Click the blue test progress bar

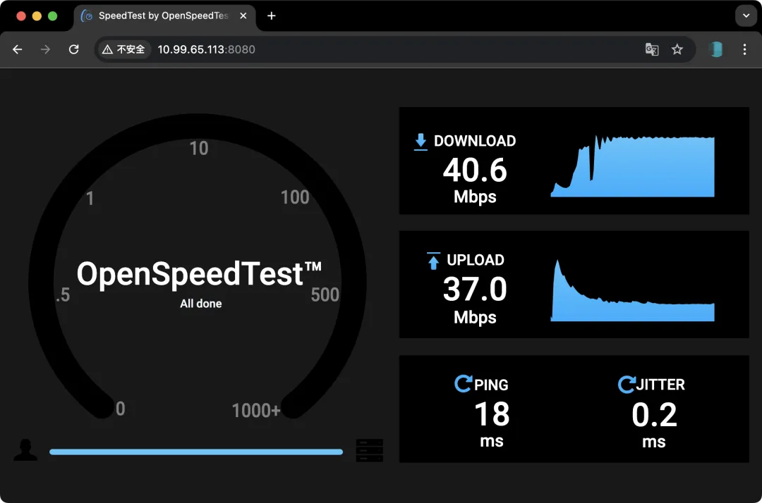pos(196,452)
